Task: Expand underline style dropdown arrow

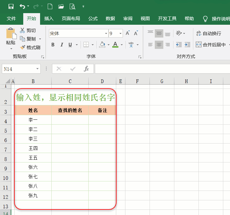Action: (x=77, y=45)
